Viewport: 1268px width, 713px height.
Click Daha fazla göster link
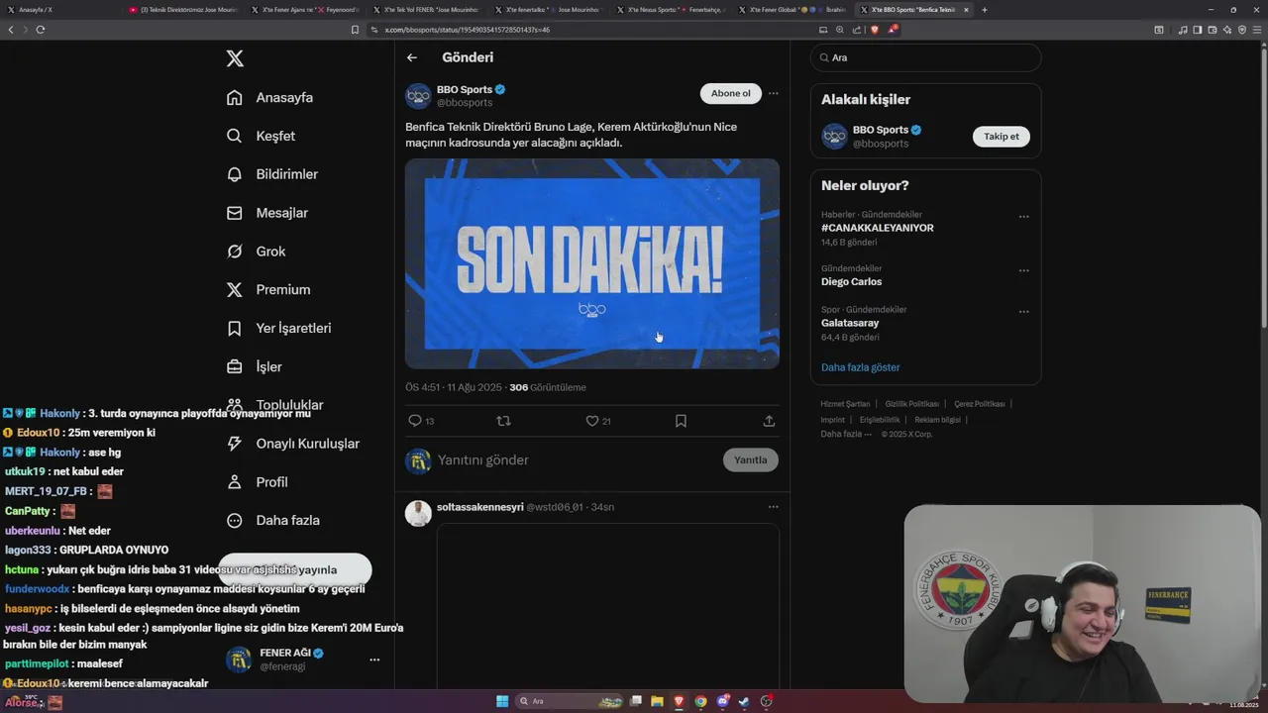[860, 367]
